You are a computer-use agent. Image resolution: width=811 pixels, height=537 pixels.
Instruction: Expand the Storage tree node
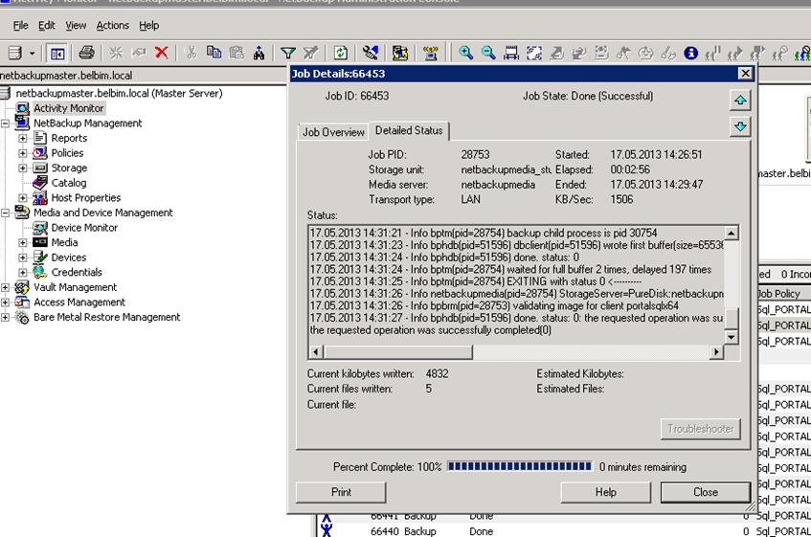pyautogui.click(x=23, y=168)
